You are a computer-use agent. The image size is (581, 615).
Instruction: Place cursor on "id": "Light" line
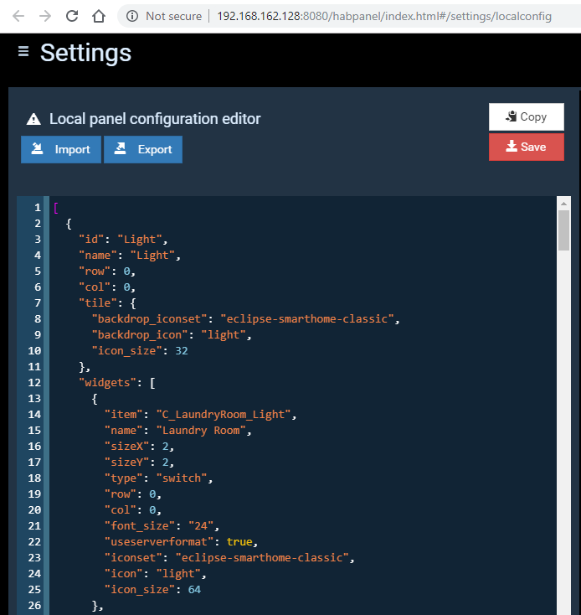point(123,240)
